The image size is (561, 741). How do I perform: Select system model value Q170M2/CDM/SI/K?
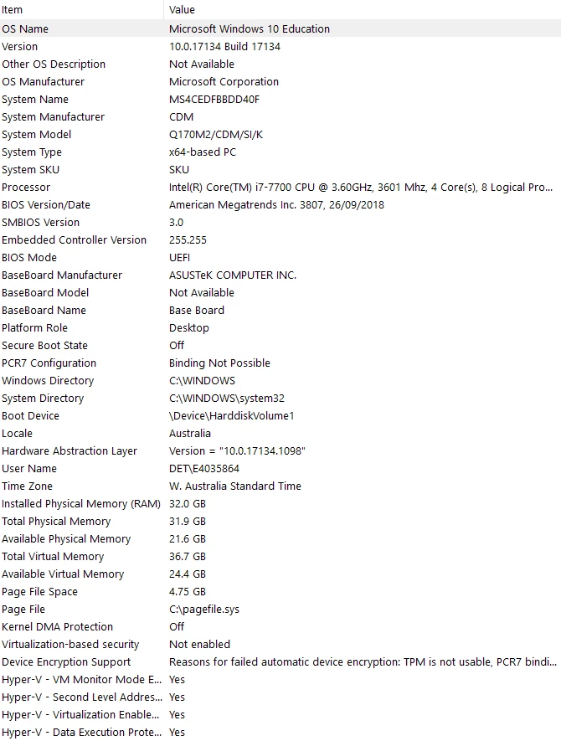(216, 134)
